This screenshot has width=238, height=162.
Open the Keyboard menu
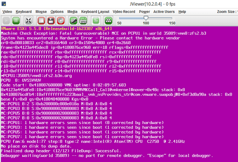tap(24, 12)
